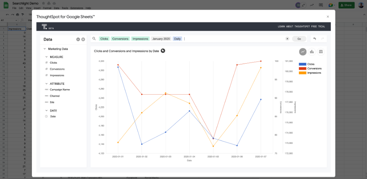The image size is (367, 179).
Task: Close the ThoughtSpot dialog
Action: (328, 16)
